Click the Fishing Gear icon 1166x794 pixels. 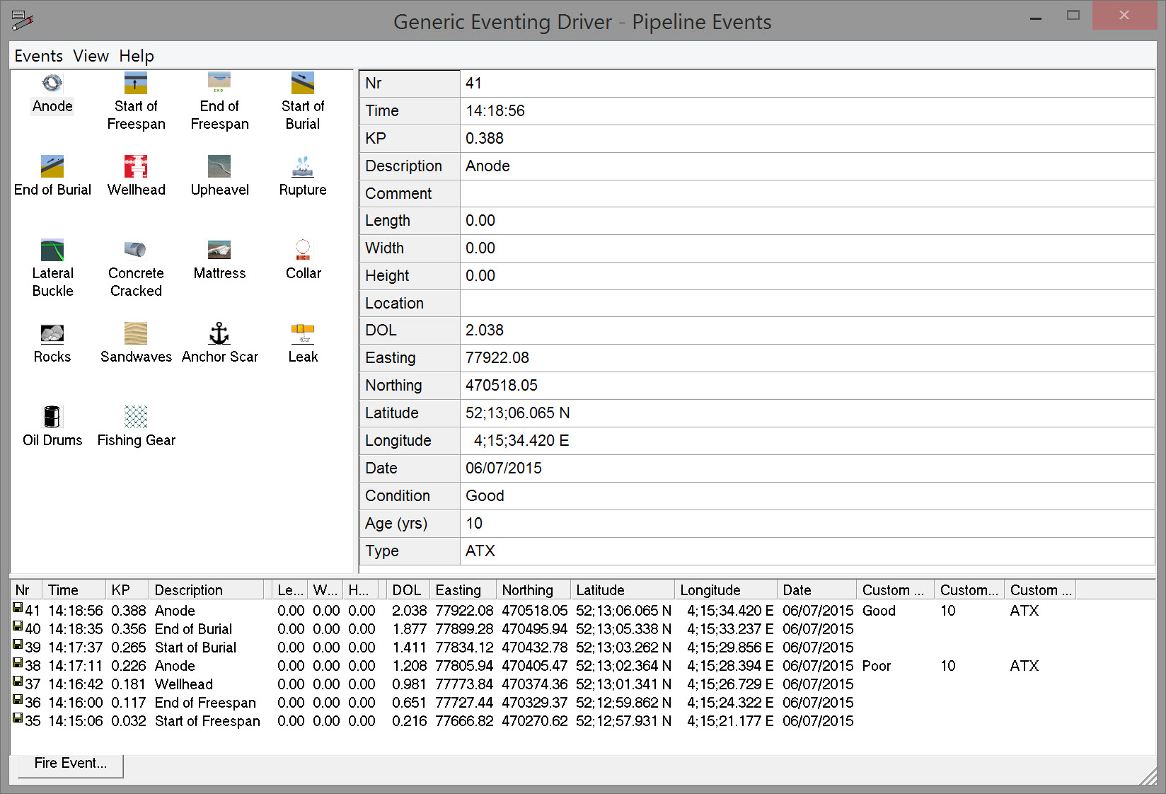pos(135,418)
